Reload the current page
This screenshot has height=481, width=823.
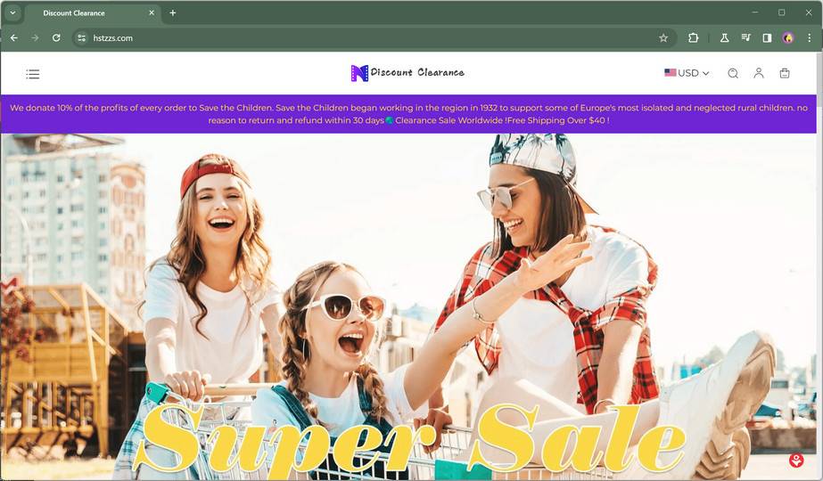[x=56, y=37]
